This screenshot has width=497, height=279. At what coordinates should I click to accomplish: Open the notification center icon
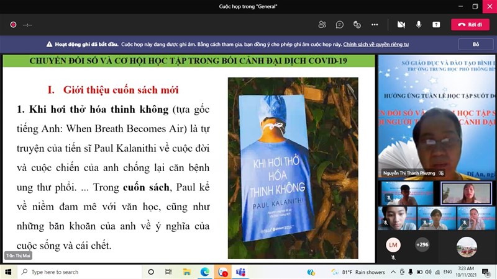pos(486,272)
